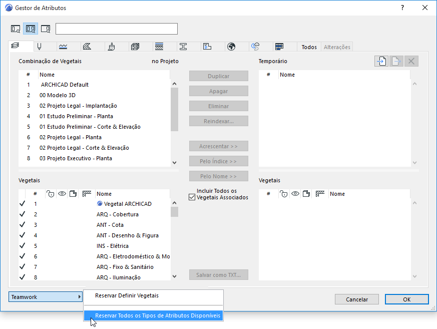Screen dimensions: 437x329
Task: Open the Fills attribute tab icon
Action: coord(87,47)
